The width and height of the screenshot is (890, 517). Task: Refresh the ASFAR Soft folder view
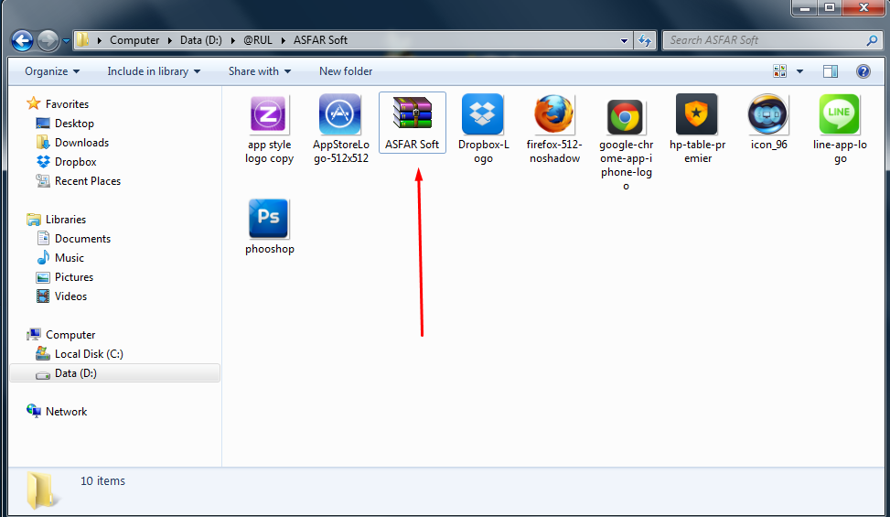645,40
